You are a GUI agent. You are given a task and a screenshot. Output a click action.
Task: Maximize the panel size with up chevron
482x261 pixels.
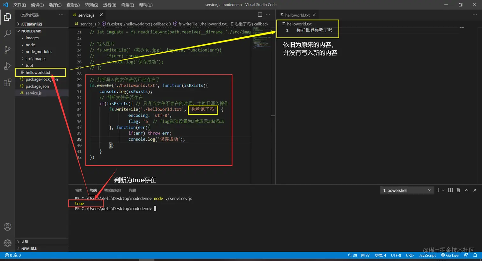click(x=466, y=190)
